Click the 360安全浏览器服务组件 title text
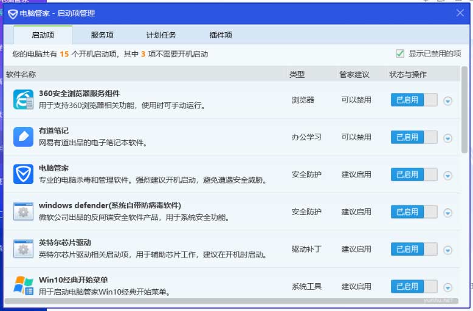Screen dimensions: 473x311 (79, 94)
